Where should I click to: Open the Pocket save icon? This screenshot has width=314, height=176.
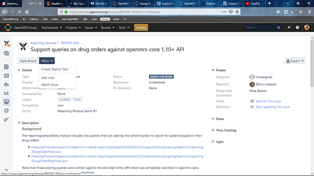click(231, 12)
